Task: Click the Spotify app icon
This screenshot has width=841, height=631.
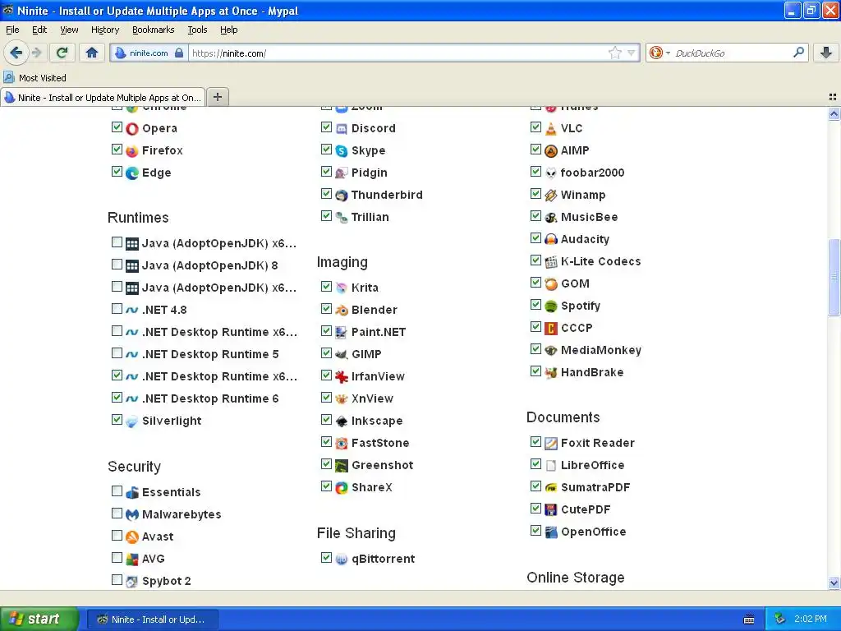Action: [x=551, y=306]
